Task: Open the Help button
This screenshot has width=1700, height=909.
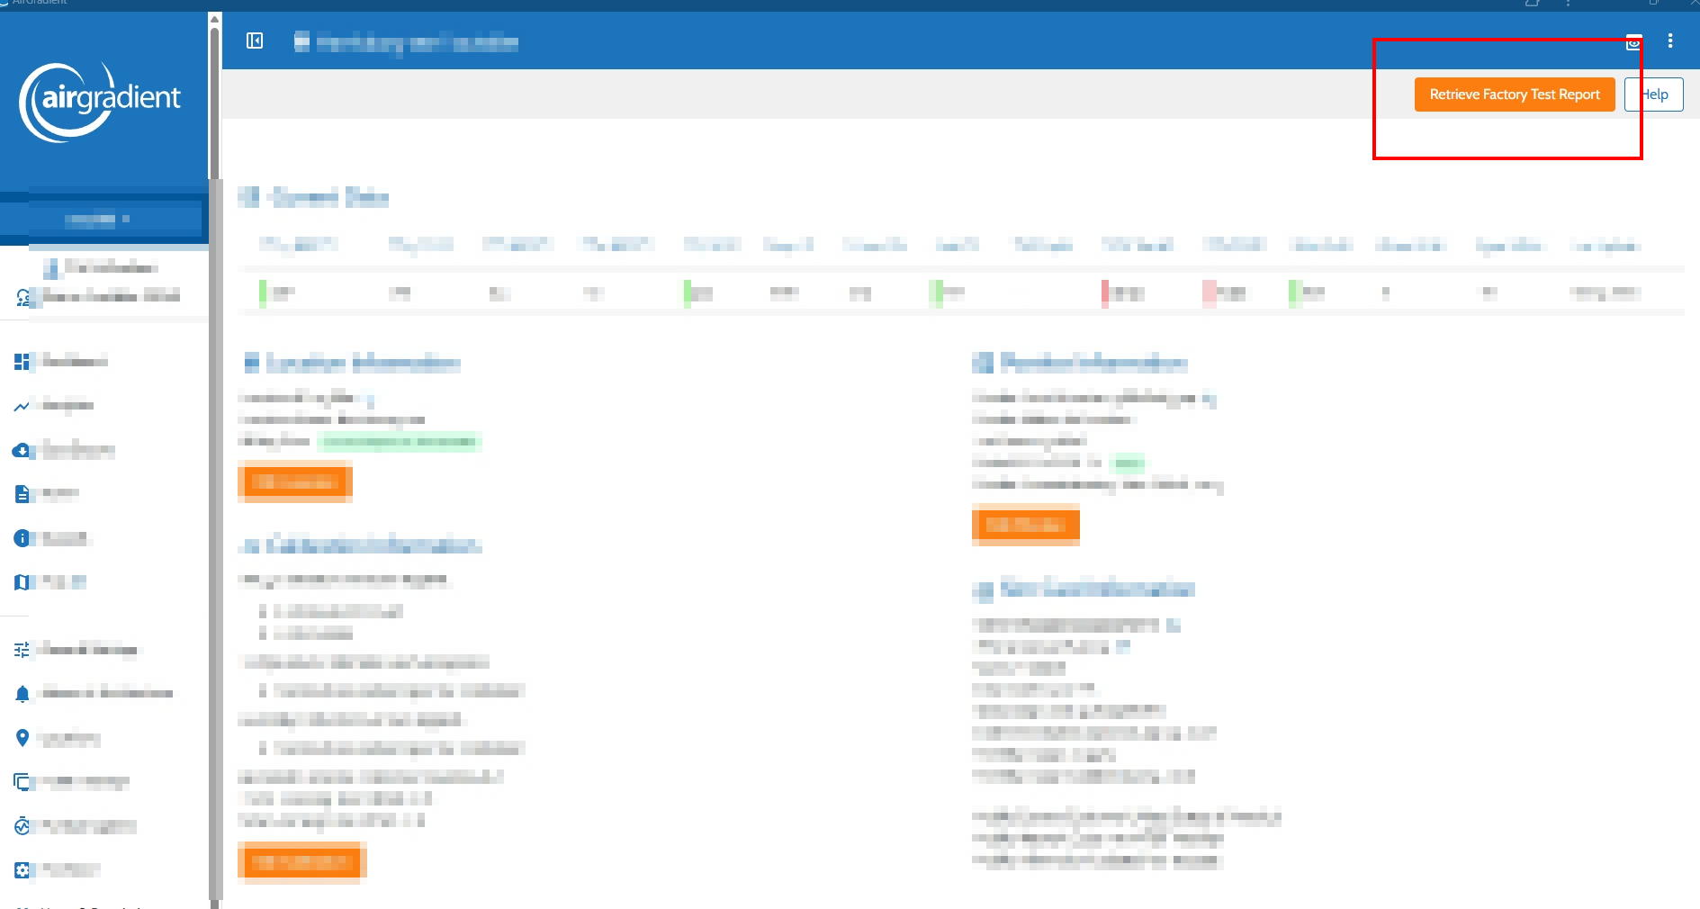Action: pyautogui.click(x=1654, y=94)
